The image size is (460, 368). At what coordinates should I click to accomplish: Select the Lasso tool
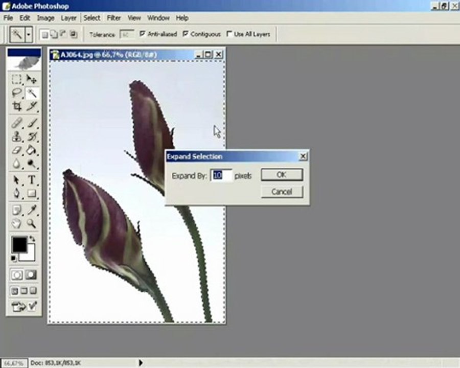coord(16,93)
